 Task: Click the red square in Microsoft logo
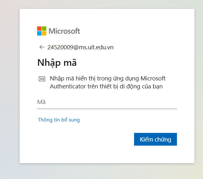(39, 29)
